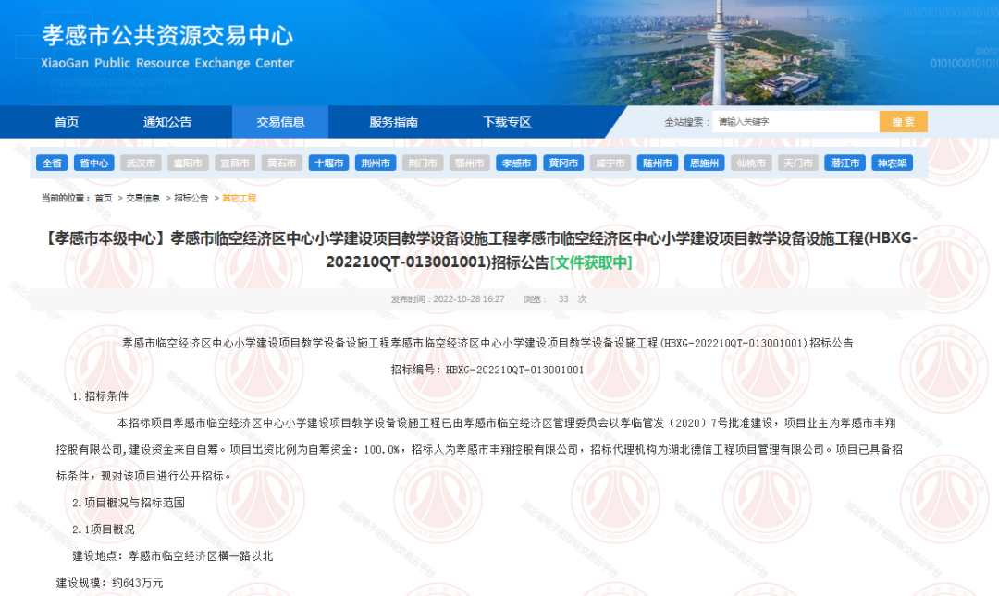Filter by 十堰市 city tag
This screenshot has height=596, width=999.
coord(328,163)
